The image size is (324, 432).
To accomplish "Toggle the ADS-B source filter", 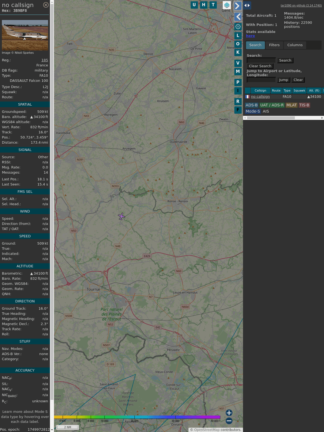I will point(251,105).
